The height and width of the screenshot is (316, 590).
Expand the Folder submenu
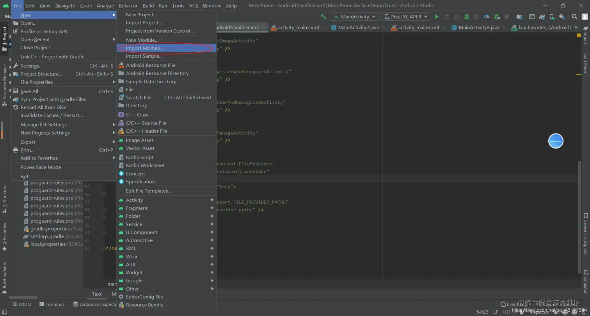tap(166, 216)
